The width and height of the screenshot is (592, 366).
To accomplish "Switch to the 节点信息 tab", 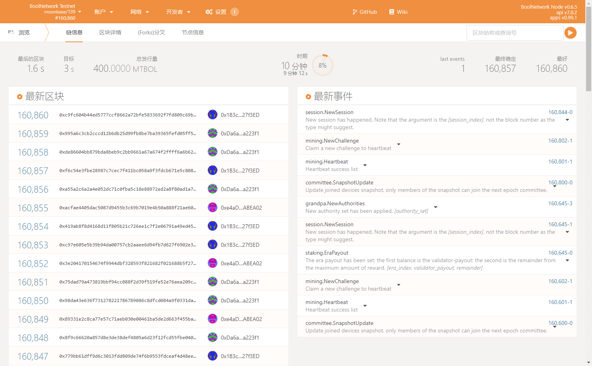I will click(x=192, y=32).
